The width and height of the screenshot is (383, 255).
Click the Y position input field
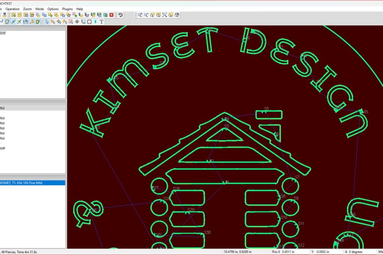(x=330, y=252)
